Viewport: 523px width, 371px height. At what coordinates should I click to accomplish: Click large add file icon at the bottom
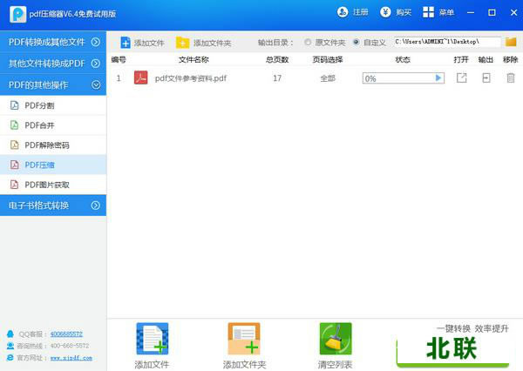153,338
